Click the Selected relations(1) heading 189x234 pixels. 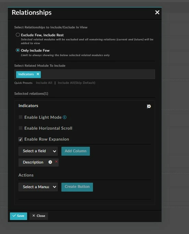click(x=31, y=94)
